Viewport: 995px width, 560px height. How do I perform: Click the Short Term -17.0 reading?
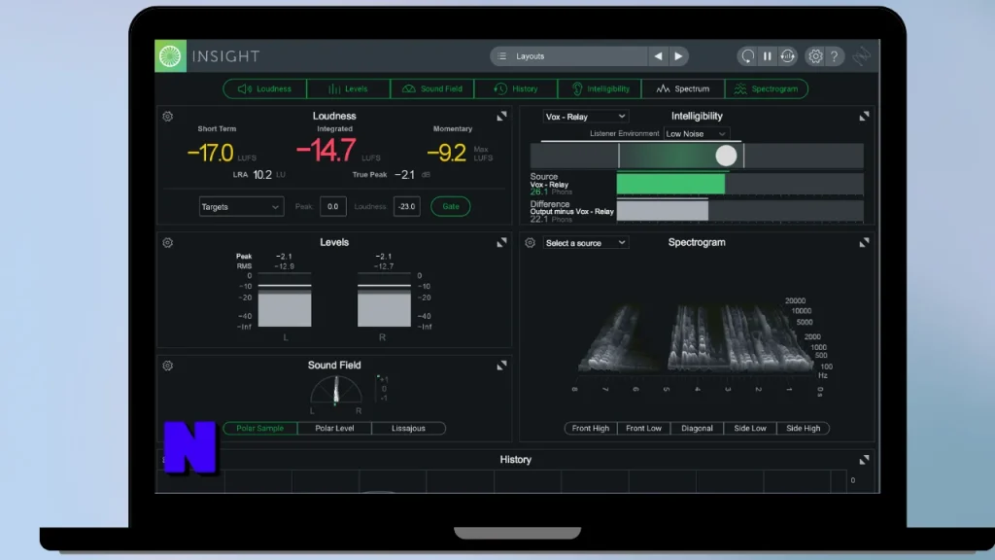tap(211, 153)
